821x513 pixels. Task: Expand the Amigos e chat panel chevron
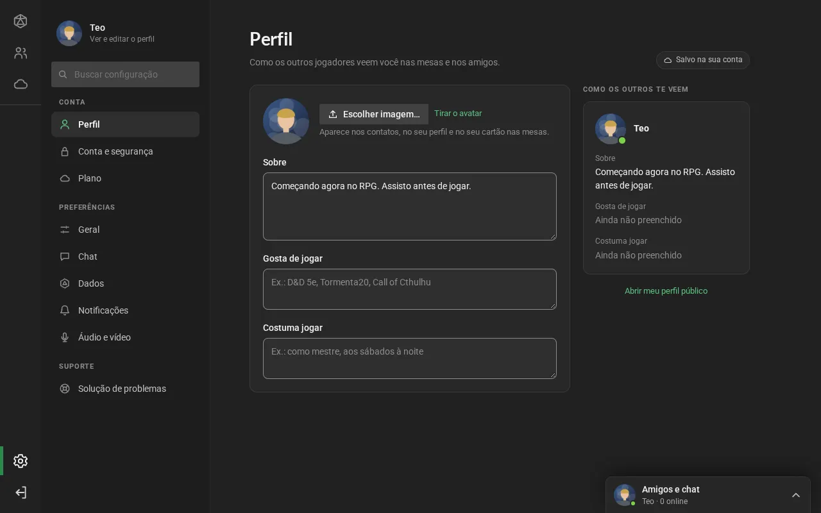[796, 495]
